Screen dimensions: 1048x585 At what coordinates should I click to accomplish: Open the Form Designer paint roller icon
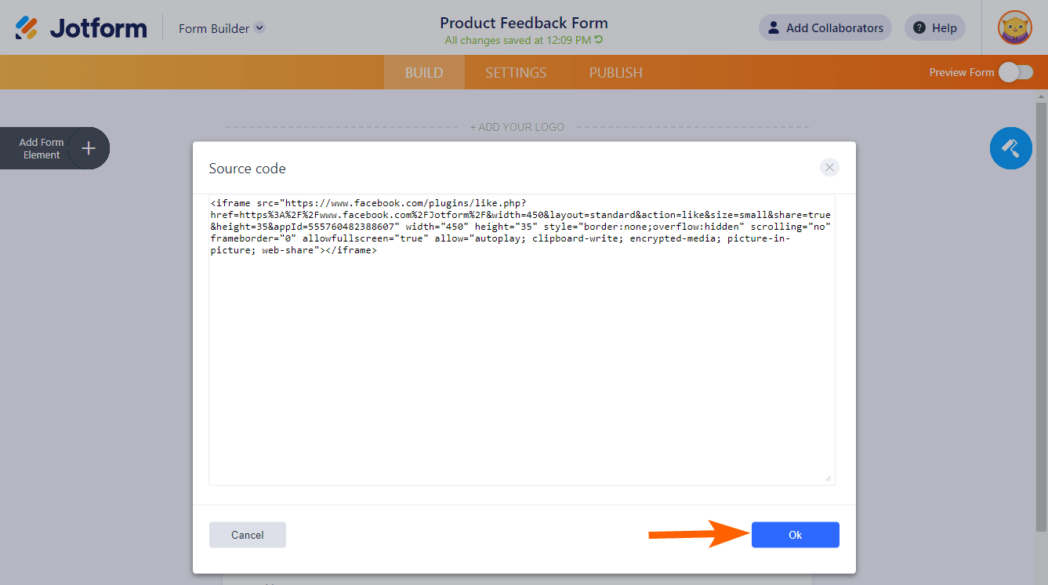pos(1010,148)
